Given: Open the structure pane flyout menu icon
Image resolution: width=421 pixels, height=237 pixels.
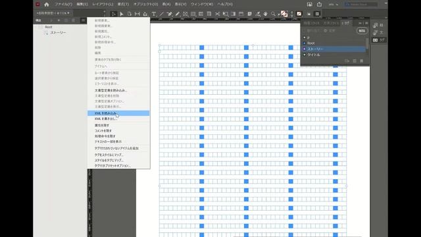Looking at the screenshot, I should tap(84, 20).
